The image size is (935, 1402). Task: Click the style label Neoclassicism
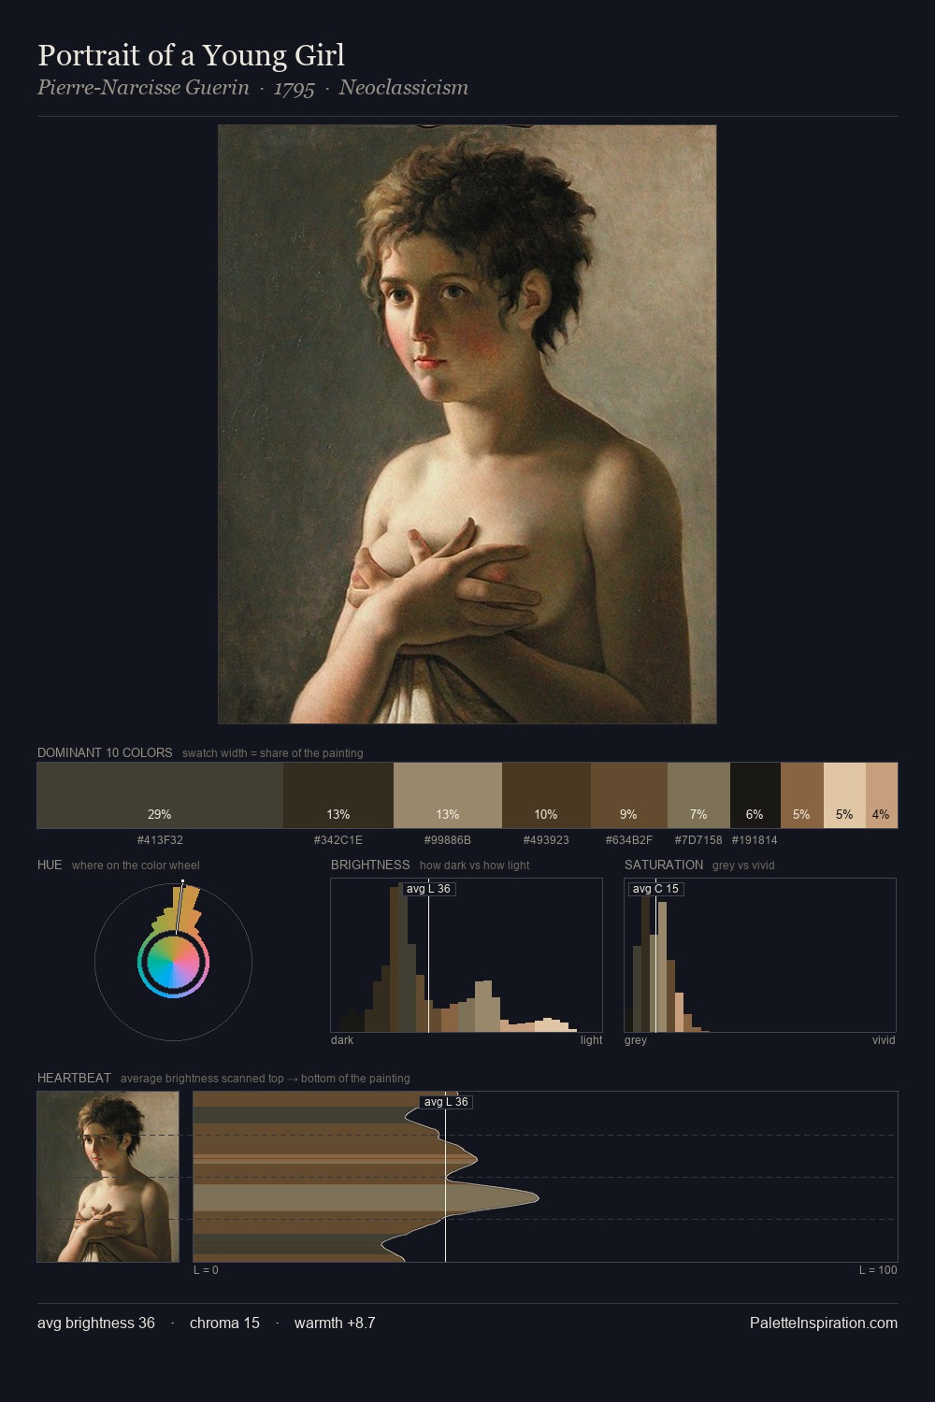point(404,88)
